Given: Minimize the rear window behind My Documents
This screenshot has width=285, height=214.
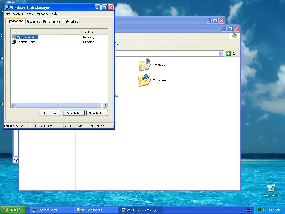Looking at the screenshot, I should tap(208, 21).
